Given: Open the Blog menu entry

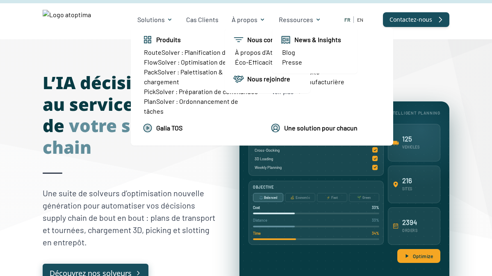Looking at the screenshot, I should click(289, 52).
